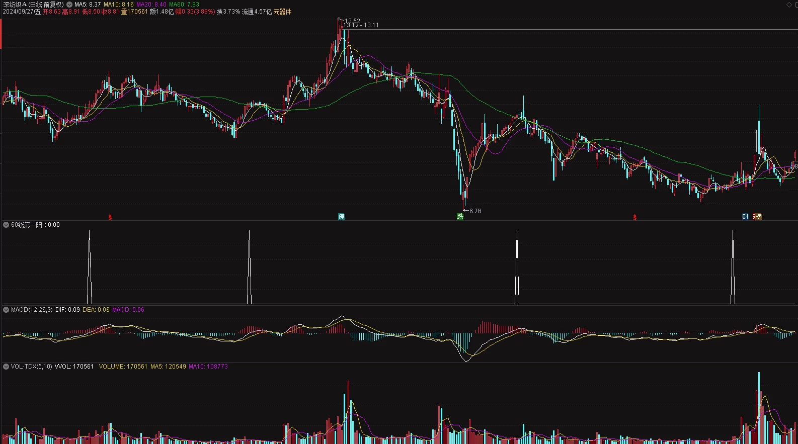Click the volume 量170561 value

point(134,12)
